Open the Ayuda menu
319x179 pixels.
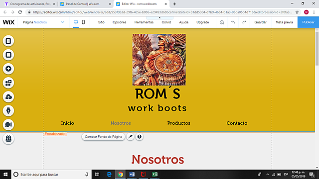(183, 22)
